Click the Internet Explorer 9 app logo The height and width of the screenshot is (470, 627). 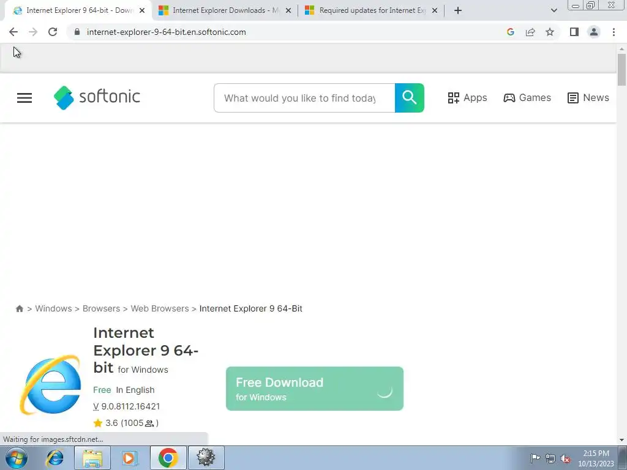[50, 384]
